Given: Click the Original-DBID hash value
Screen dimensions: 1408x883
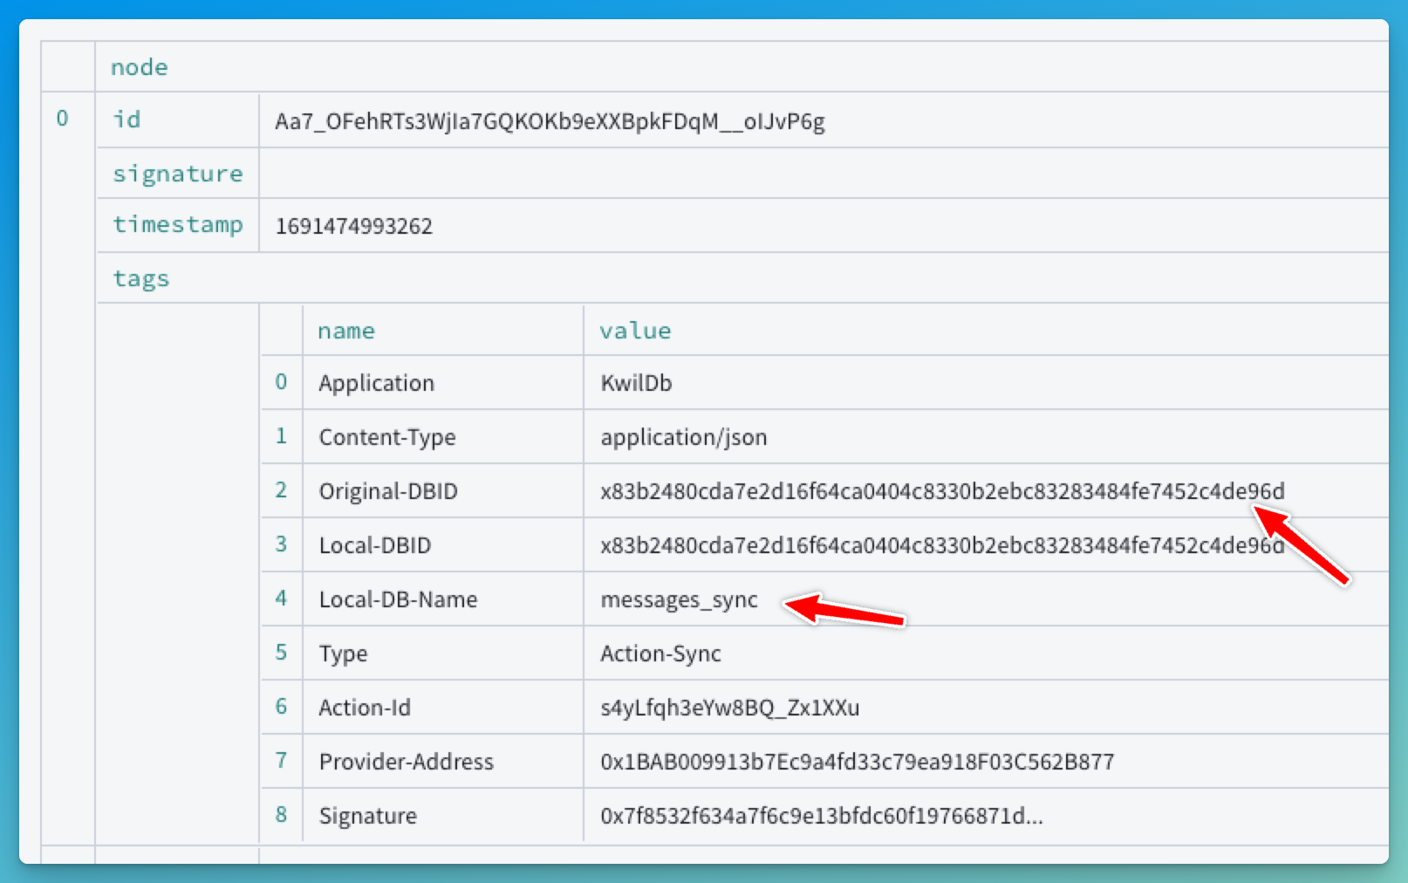Looking at the screenshot, I should tap(940, 490).
